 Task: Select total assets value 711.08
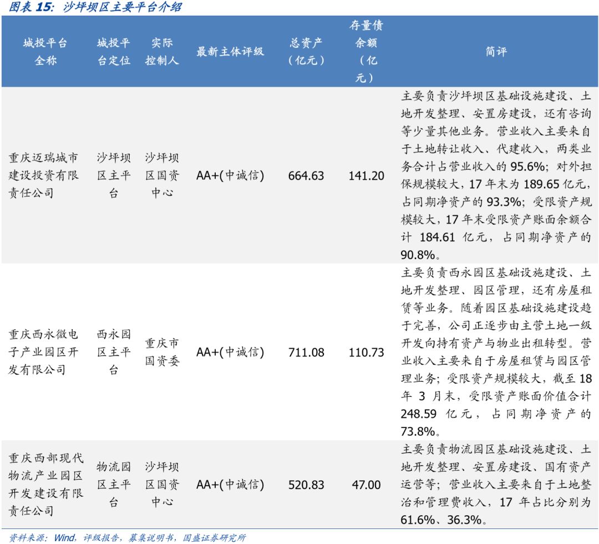(306, 352)
